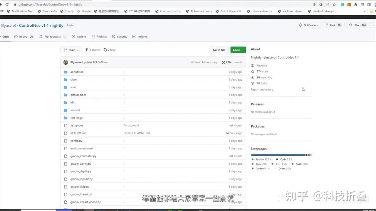376x211 pixels.
Task: Open the gradio_depth.py file
Action: 81,171
